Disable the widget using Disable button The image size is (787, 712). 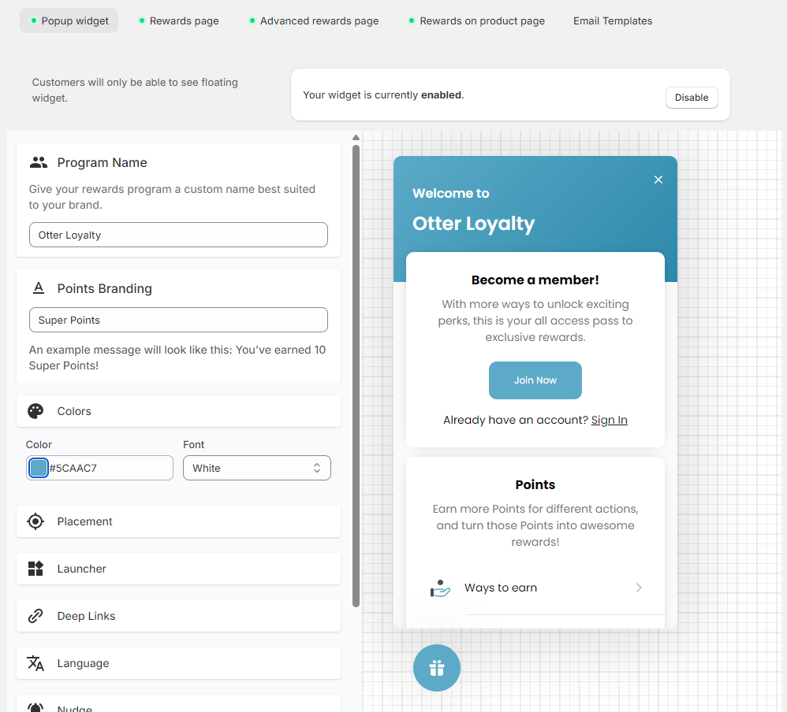click(692, 98)
